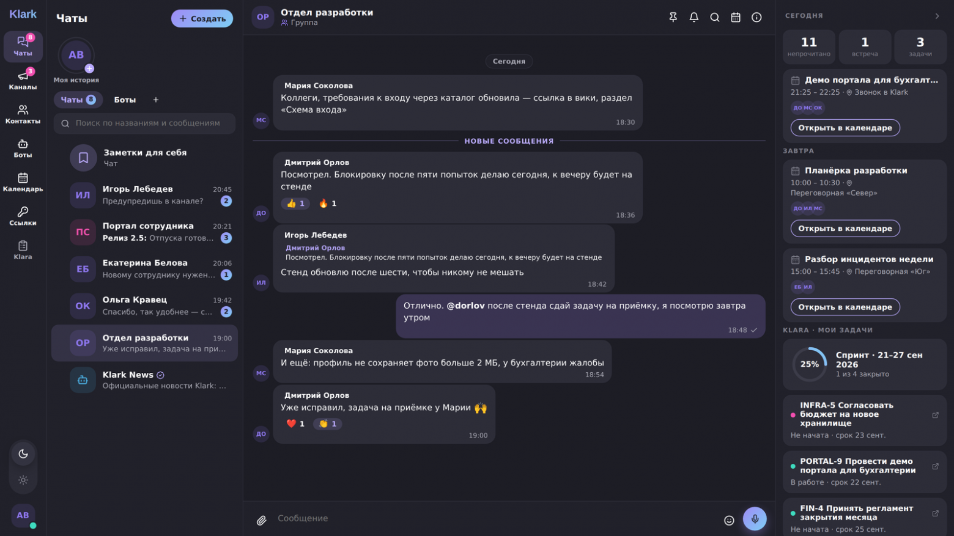This screenshot has width=954, height=536.
Task: Toggle fire reaction on Orlov's message
Action: click(x=328, y=204)
